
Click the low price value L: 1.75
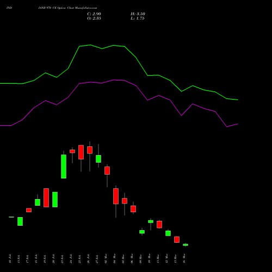[x=138, y=18]
